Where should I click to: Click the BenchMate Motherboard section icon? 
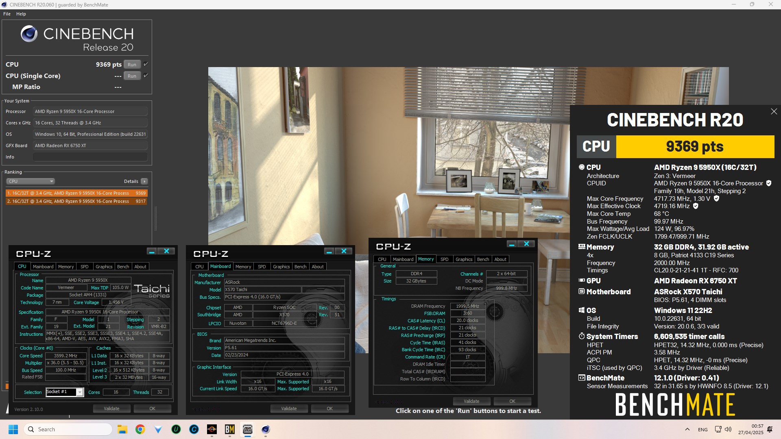tap(582, 291)
